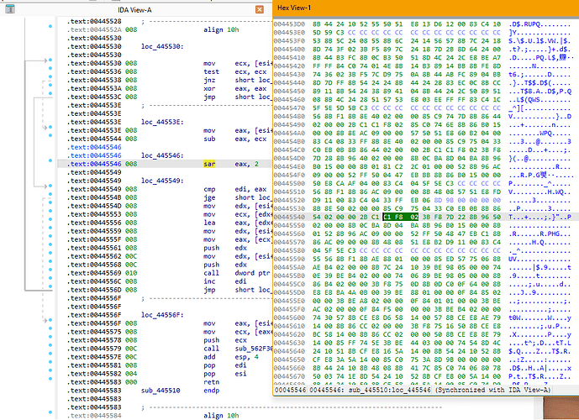Select the loc_44553E label

162,122
